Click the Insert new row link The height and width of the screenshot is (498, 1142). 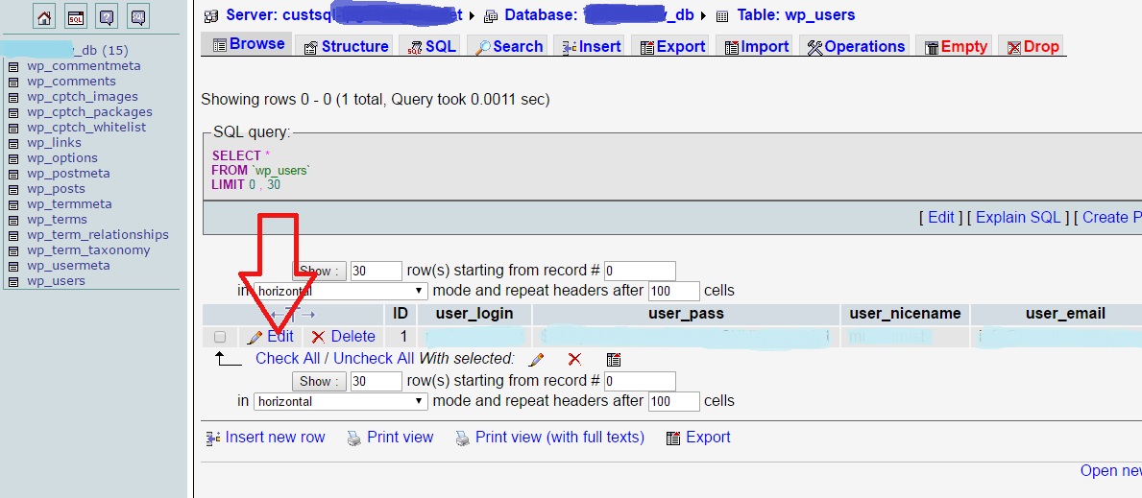[276, 437]
